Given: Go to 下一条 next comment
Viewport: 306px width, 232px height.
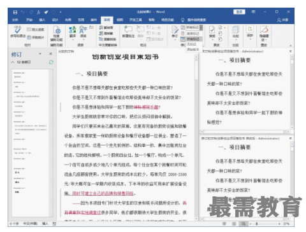Looking at the screenshot, I should (x=154, y=33).
